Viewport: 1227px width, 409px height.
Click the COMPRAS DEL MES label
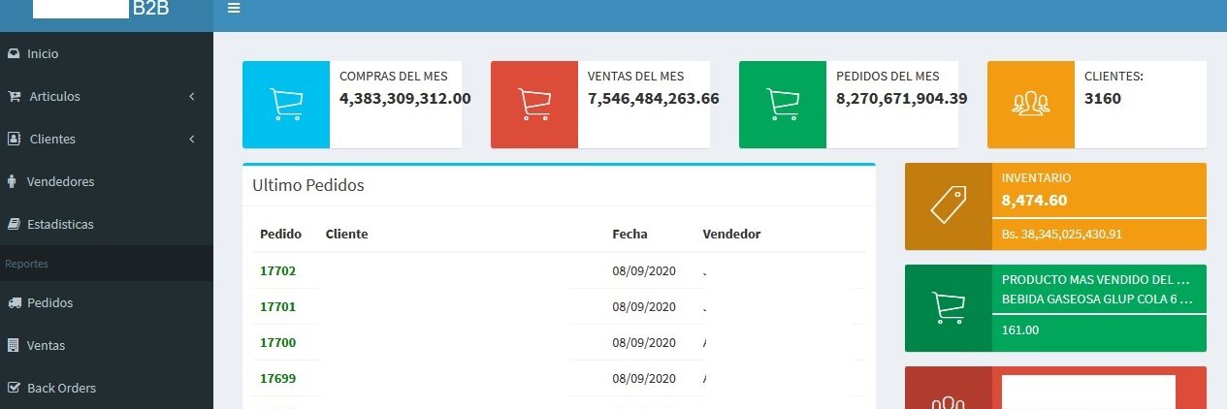(394, 76)
